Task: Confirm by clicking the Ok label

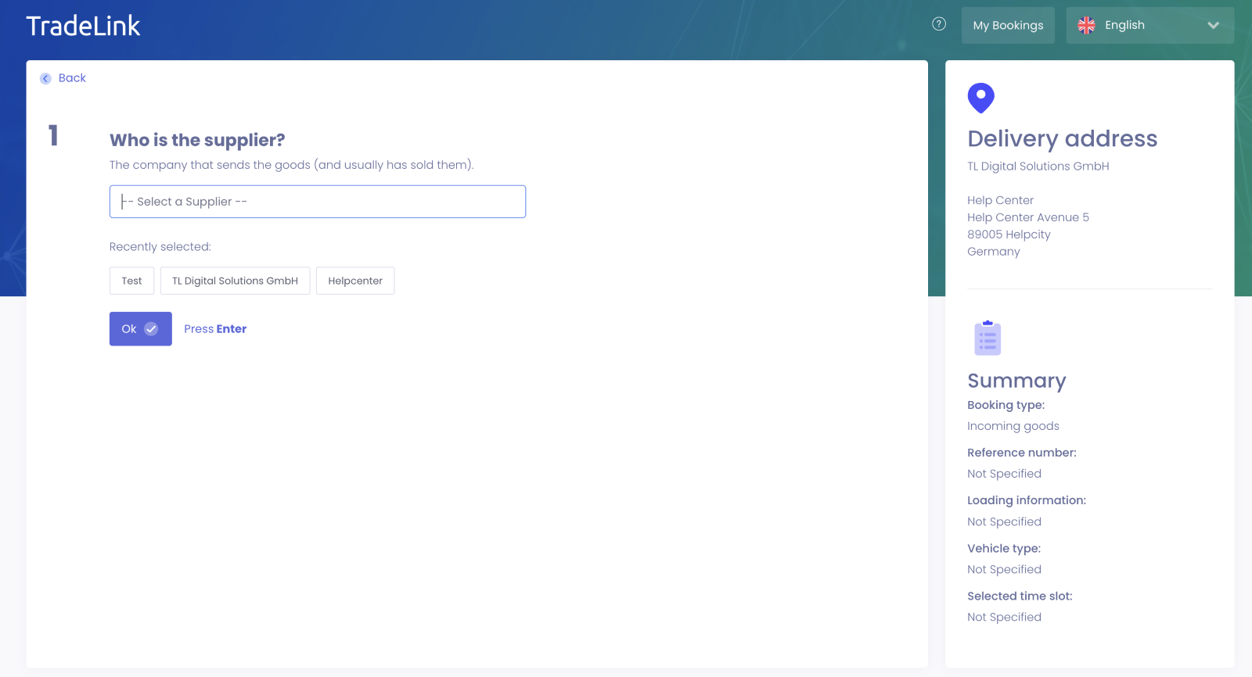Action: point(129,329)
